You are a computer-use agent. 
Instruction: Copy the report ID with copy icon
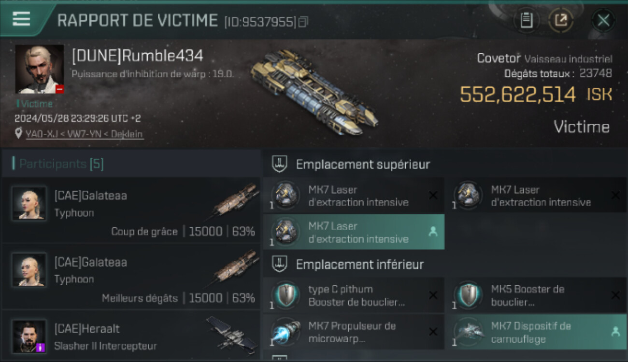303,22
